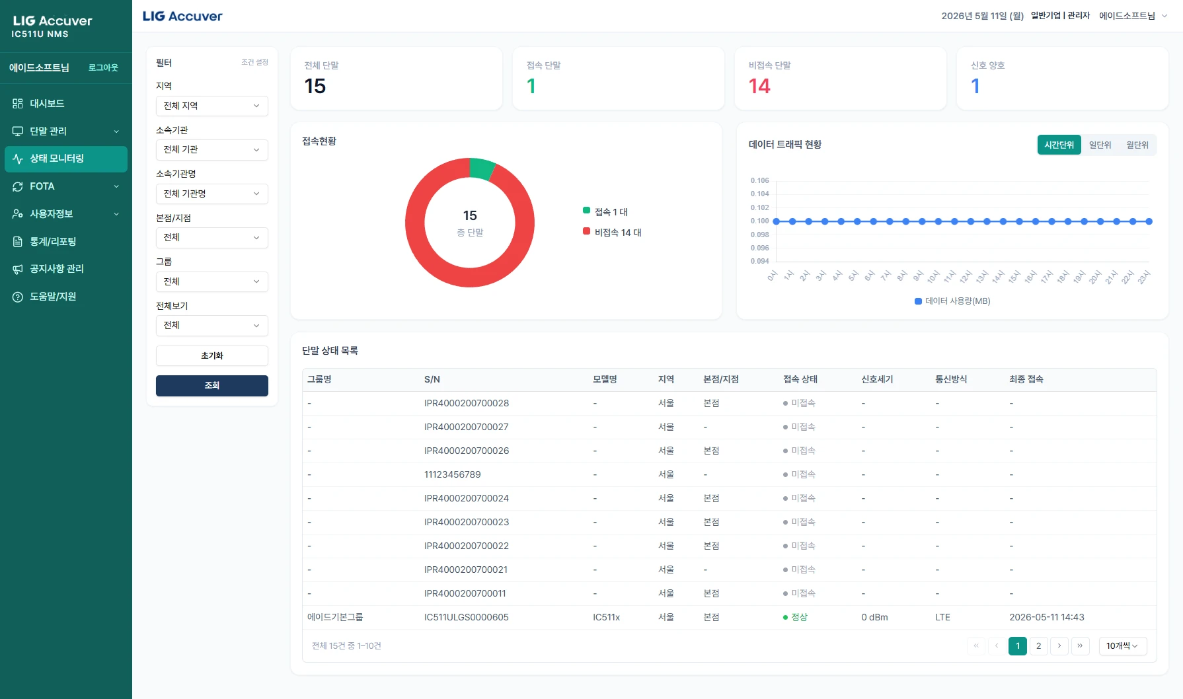Open the 본점/지점 dropdown
1183x699 pixels.
212,238
